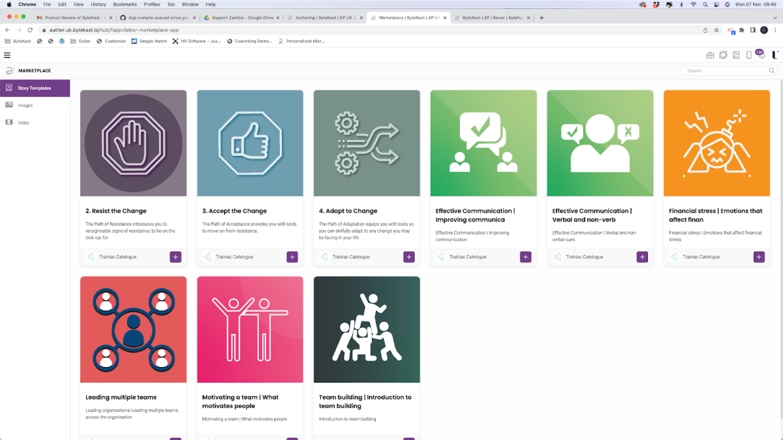Add the Financial stress template
The width and height of the screenshot is (783, 440).
tap(759, 257)
